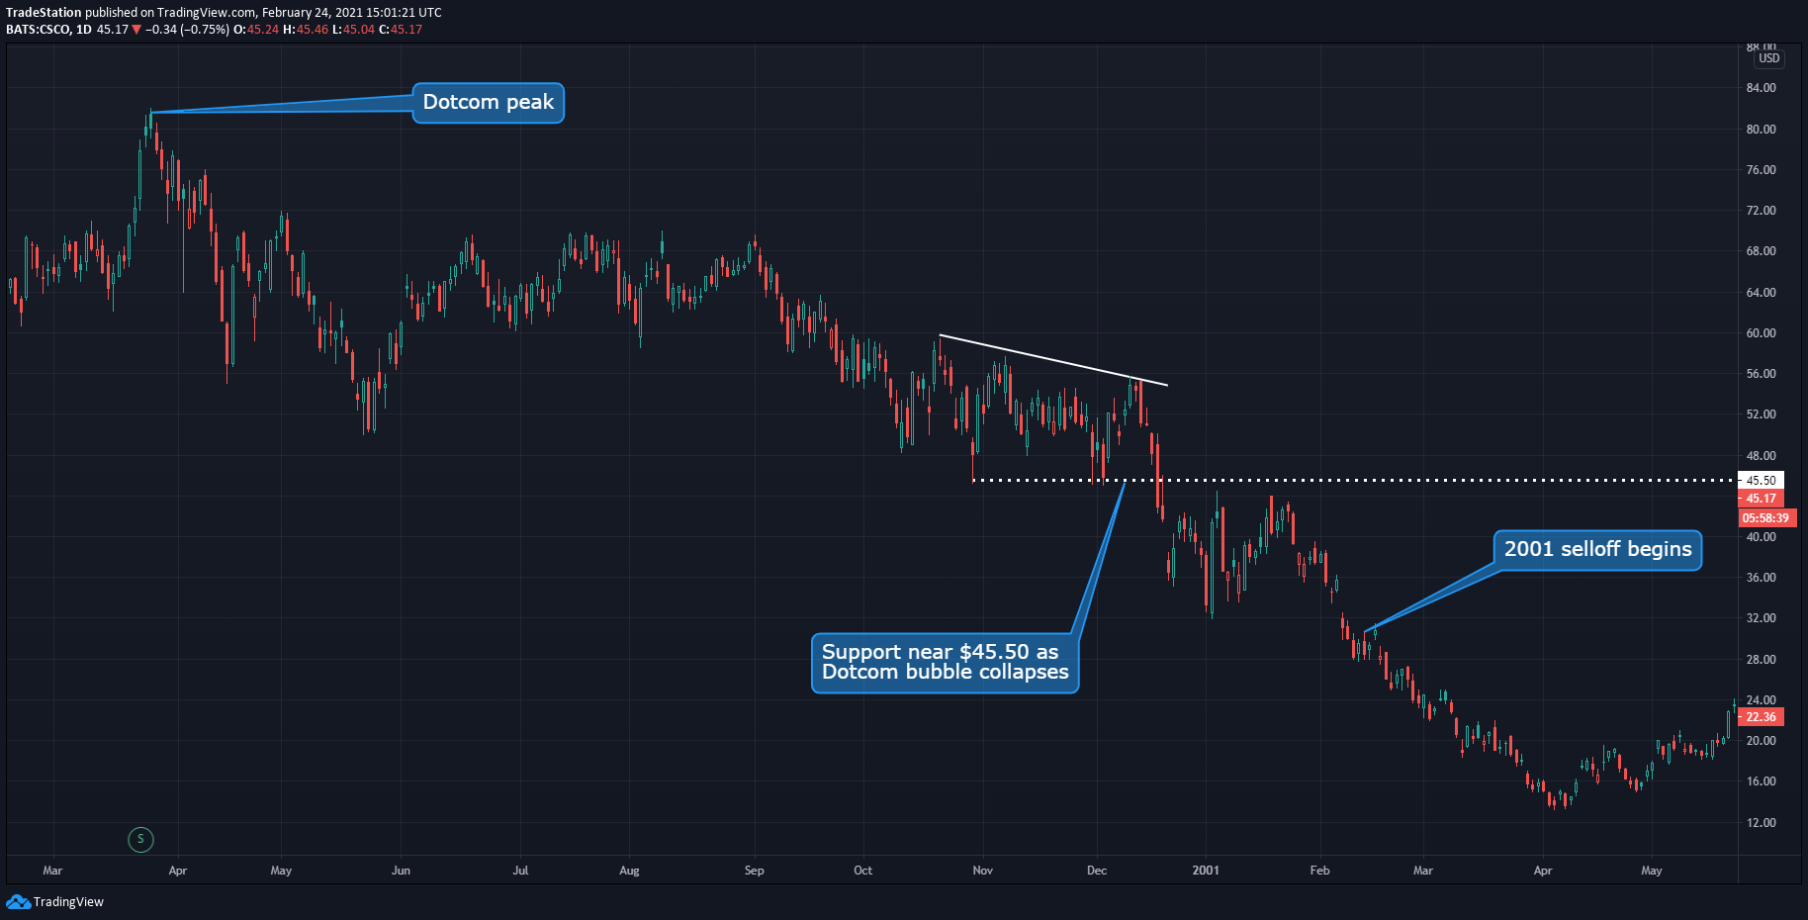This screenshot has height=920, width=1808.
Task: Click the O:45.24 open value
Action: 256,30
